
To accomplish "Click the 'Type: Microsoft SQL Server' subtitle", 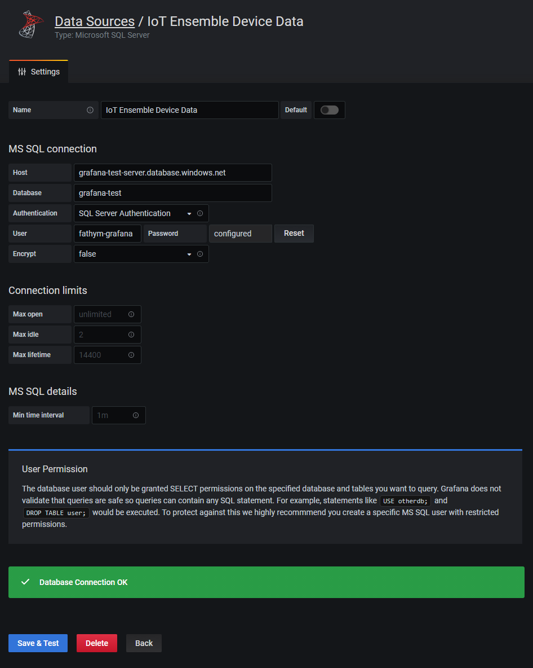I will pyautogui.click(x=102, y=35).
